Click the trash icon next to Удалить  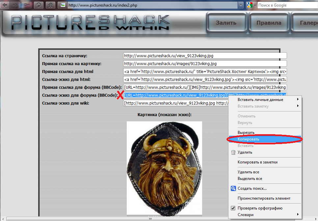(x=233, y=152)
